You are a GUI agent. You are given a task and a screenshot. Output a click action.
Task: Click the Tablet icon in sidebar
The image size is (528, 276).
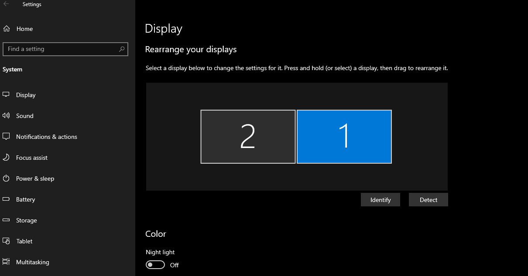click(x=6, y=241)
